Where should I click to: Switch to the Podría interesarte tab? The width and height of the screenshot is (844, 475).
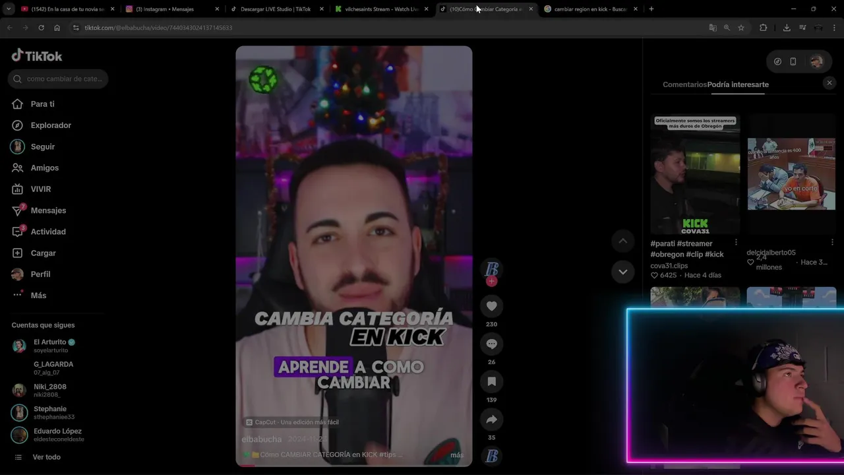click(738, 84)
